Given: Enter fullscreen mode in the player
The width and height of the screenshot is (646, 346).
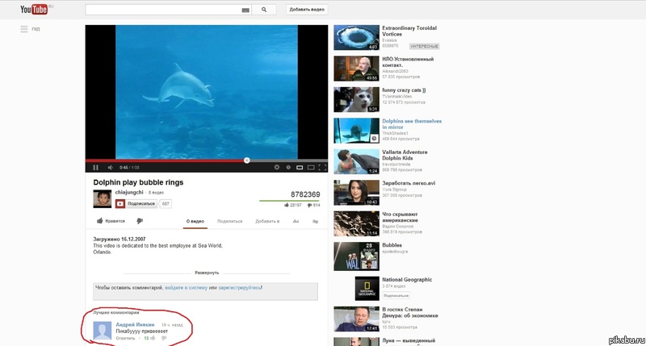Looking at the screenshot, I should pyautogui.click(x=322, y=168).
